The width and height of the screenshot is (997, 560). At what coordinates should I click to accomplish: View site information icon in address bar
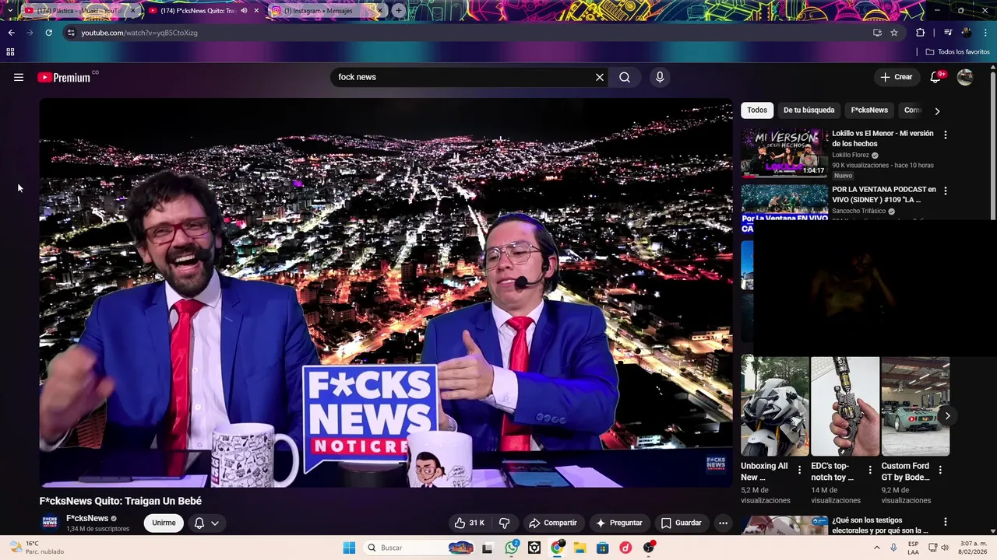click(x=71, y=33)
